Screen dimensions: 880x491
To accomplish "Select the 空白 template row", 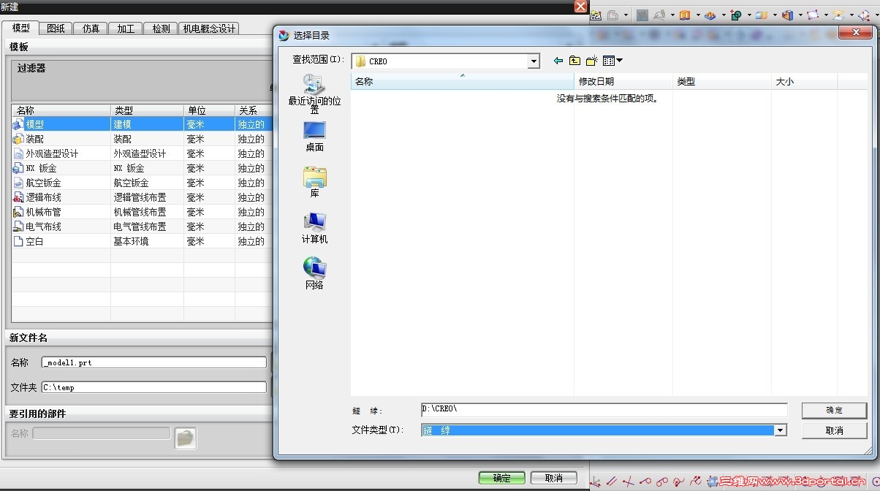I will [x=142, y=241].
